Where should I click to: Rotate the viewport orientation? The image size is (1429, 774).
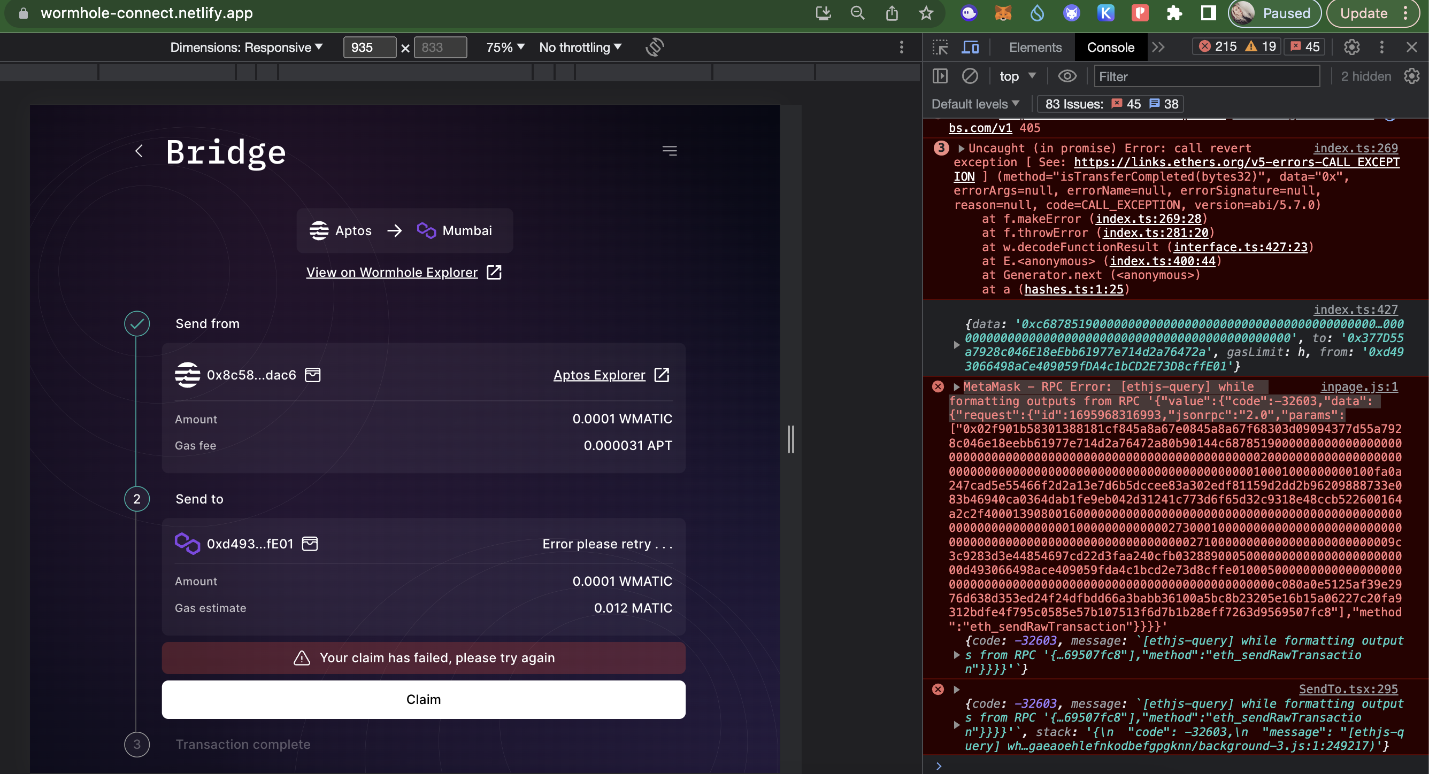655,47
